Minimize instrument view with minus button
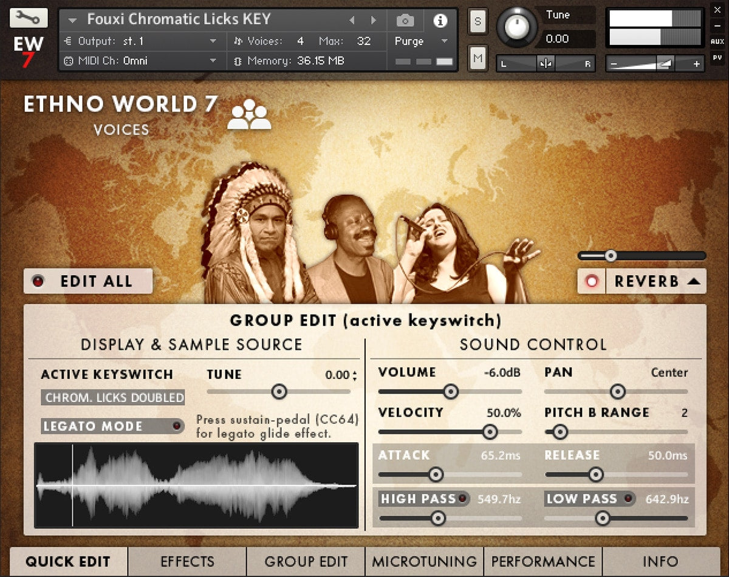 [717, 26]
